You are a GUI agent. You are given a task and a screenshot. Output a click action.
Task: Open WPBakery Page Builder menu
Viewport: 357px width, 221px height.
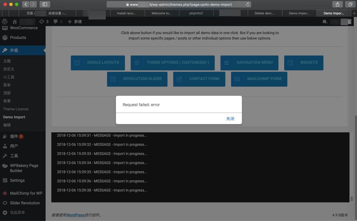click(23, 168)
